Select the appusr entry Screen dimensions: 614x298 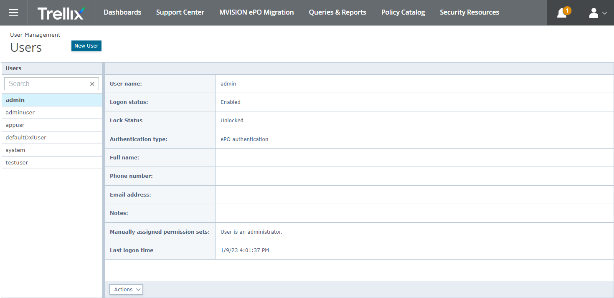coord(52,125)
